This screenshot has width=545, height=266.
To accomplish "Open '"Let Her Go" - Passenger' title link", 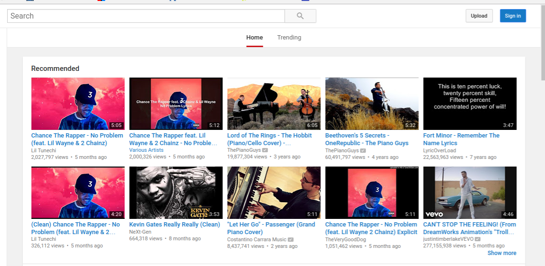I will 271,228.
